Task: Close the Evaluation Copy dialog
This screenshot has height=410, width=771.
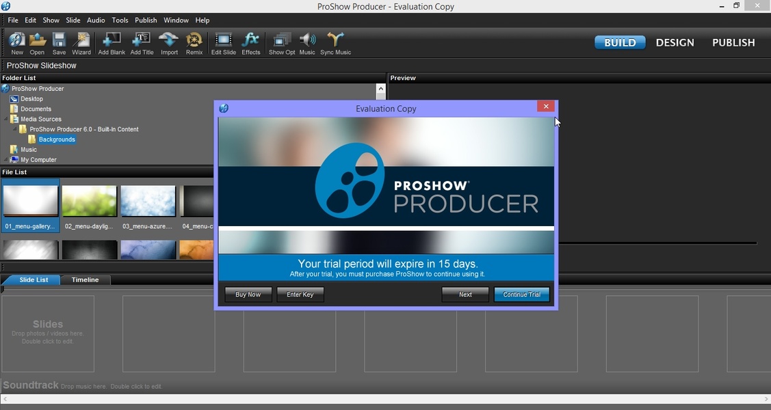Action: click(546, 107)
